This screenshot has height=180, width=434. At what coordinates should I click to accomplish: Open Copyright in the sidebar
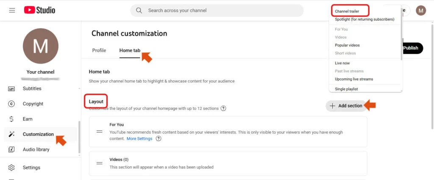[x=33, y=104]
